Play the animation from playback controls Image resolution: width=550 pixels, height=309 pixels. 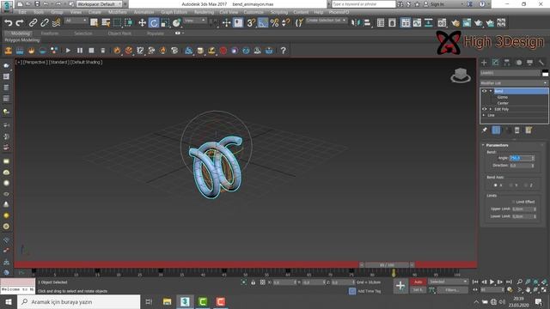(492, 282)
